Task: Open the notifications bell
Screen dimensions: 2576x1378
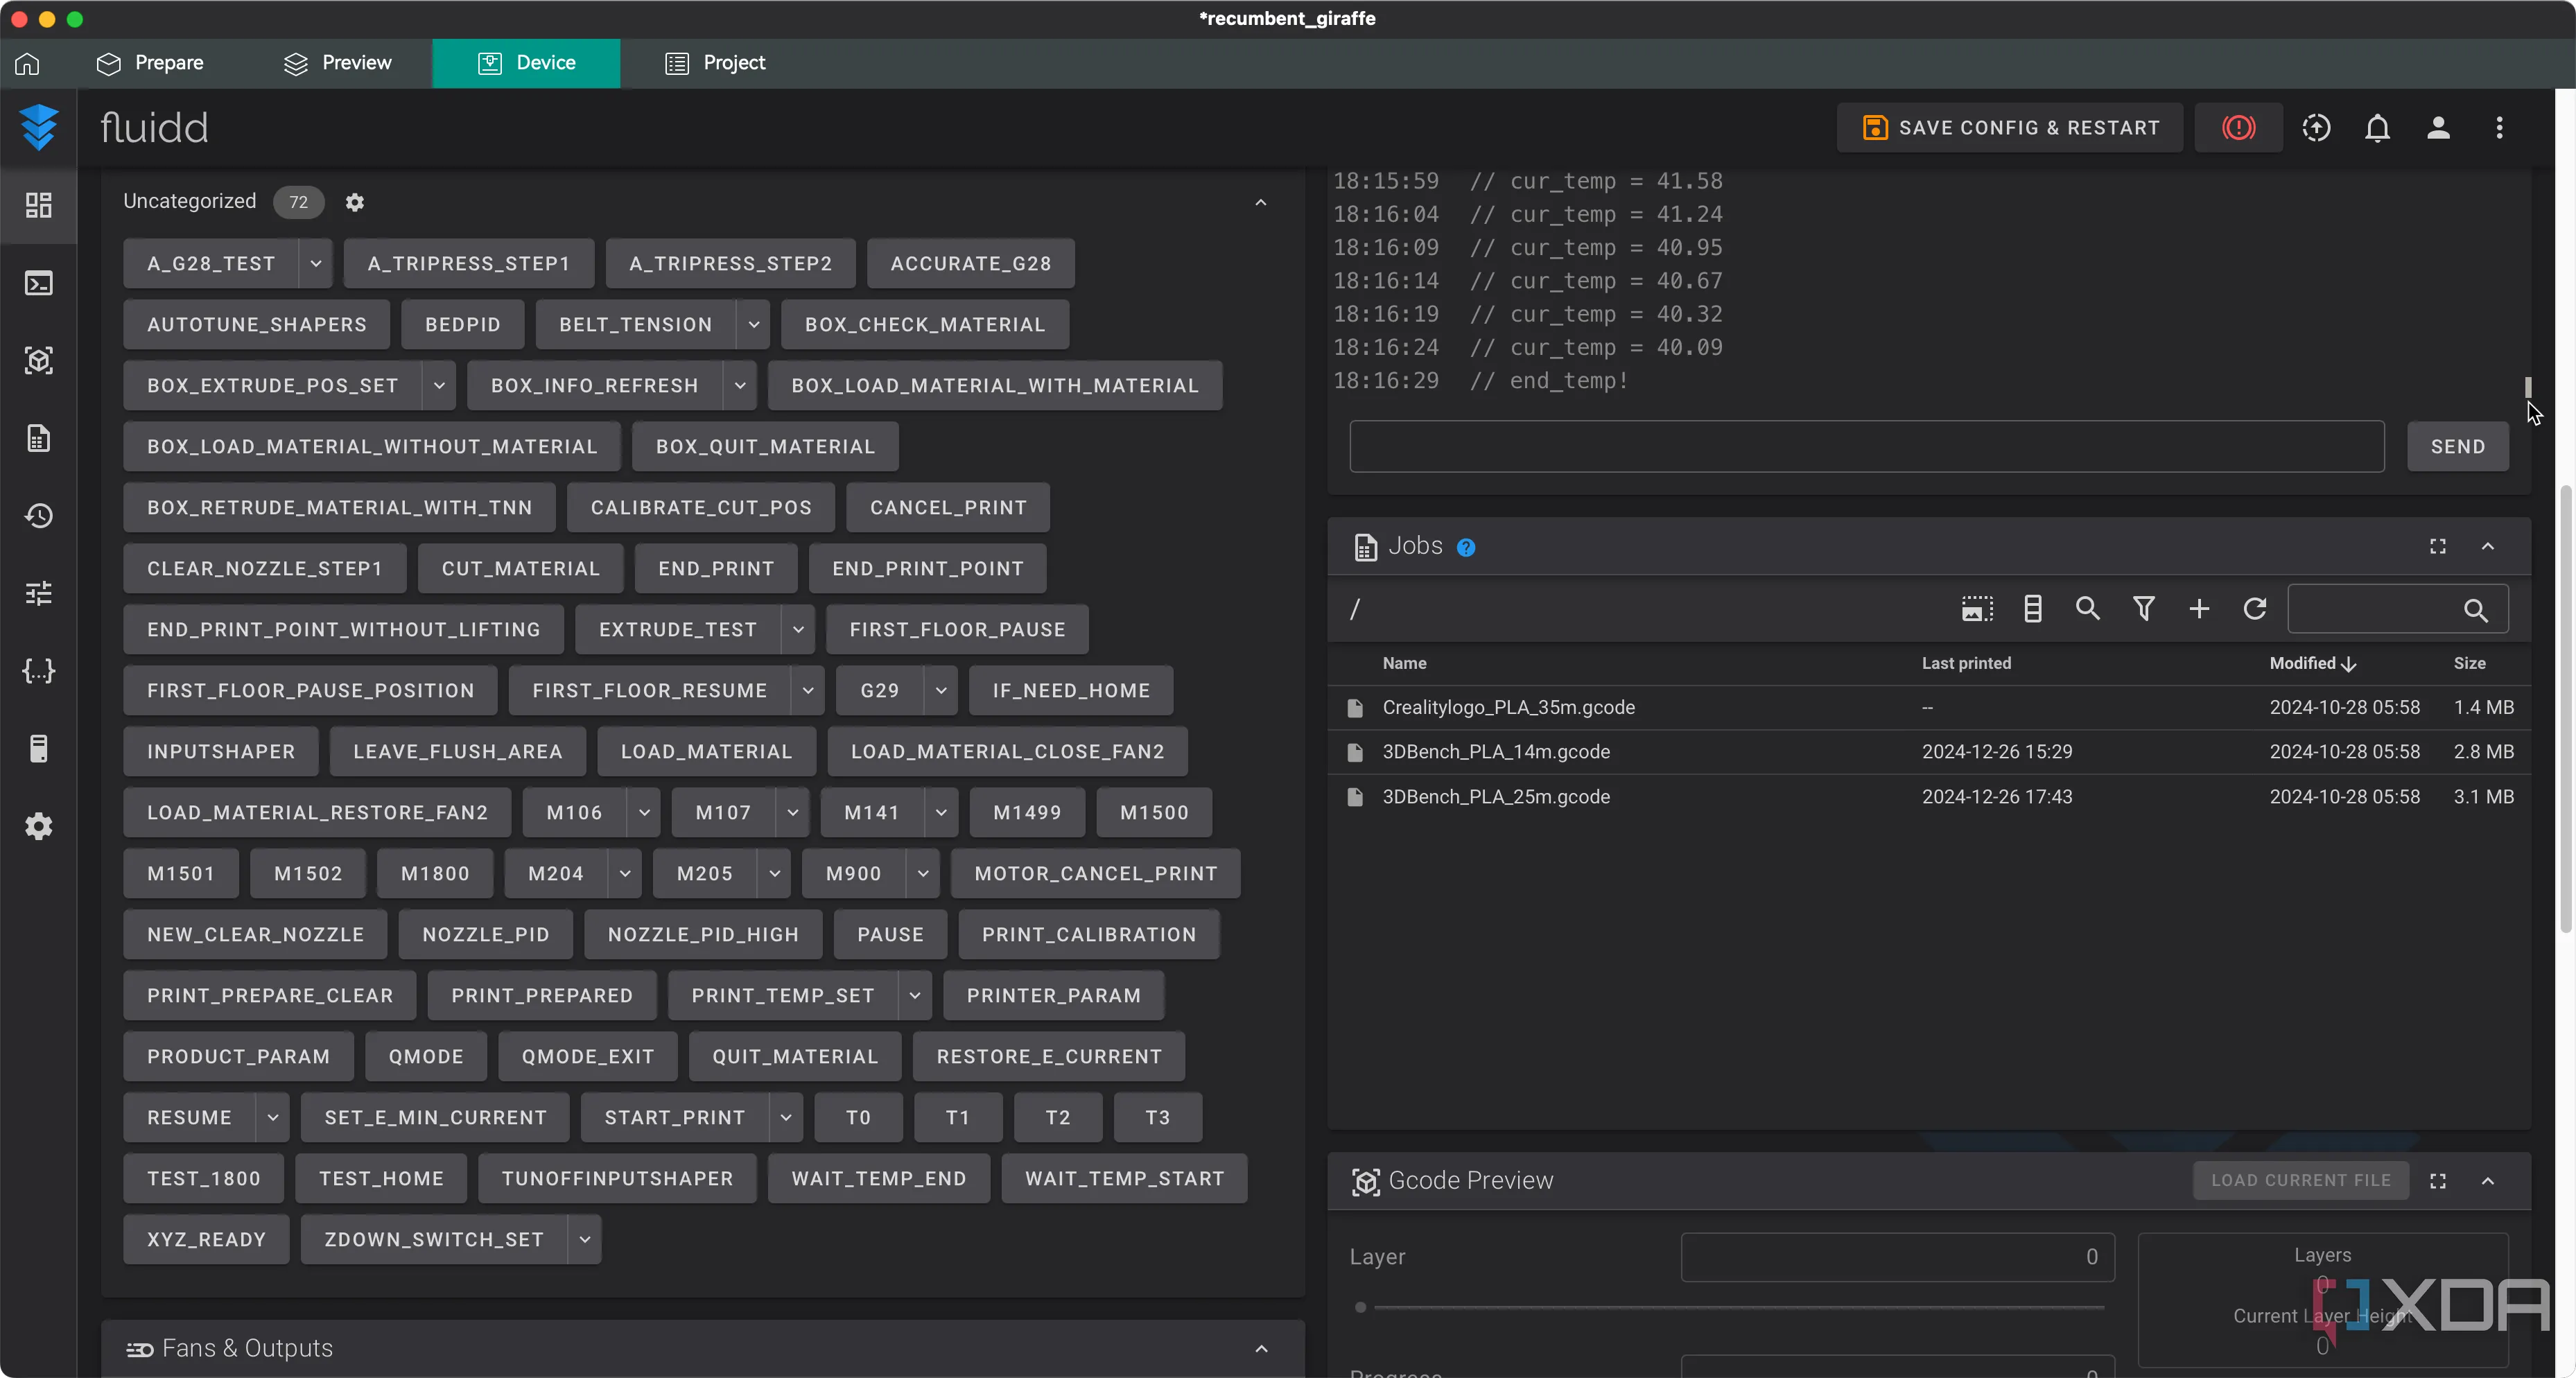Action: (x=2377, y=127)
